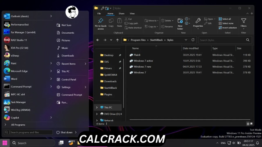Launch PerformanceTest from Start menu
The width and height of the screenshot is (262, 147).
[28, 24]
